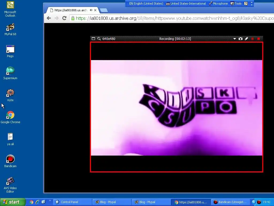This screenshot has height=206, width=274.
Task: Select the ya ali text file icon
Action: coord(10,139)
